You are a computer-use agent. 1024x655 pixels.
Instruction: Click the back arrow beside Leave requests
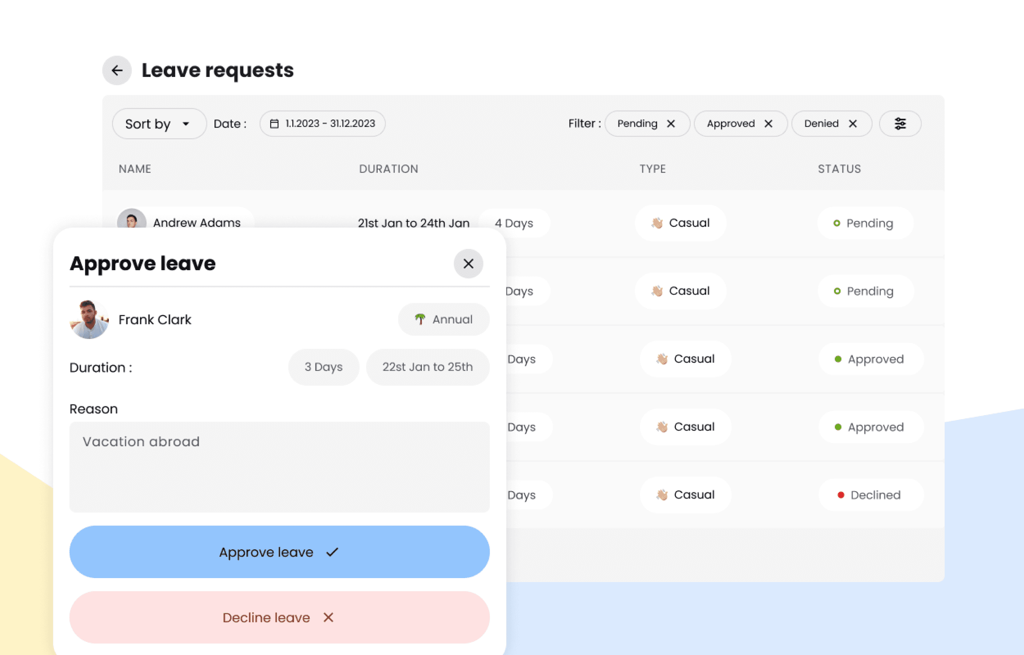point(116,70)
